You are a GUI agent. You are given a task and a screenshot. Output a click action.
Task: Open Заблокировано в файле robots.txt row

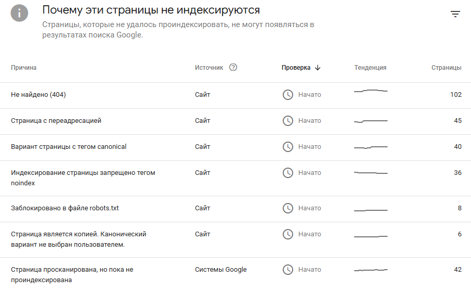(x=236, y=209)
